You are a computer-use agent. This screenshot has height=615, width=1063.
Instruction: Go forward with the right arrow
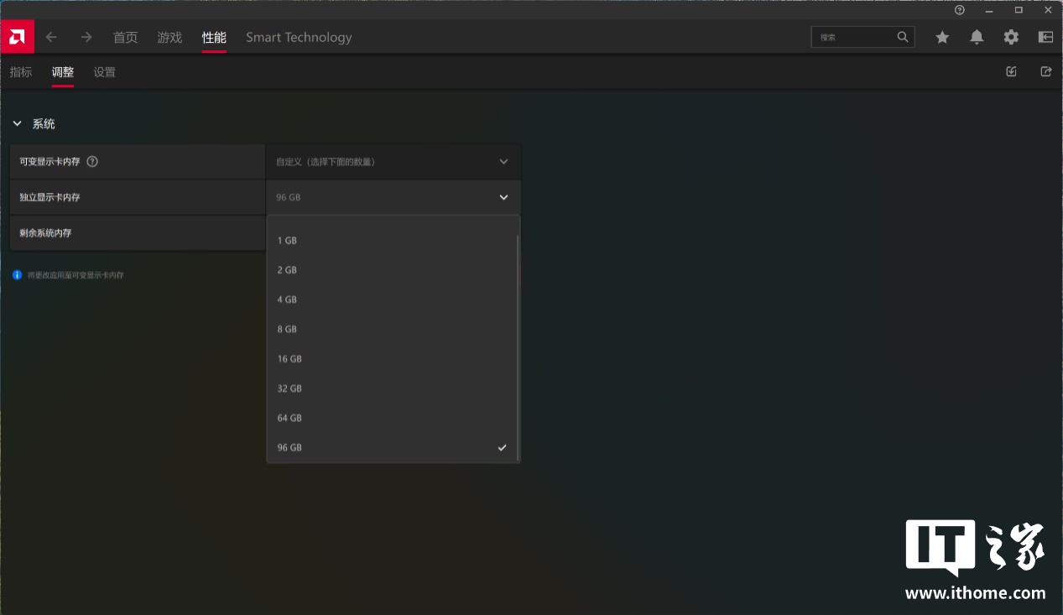click(86, 37)
